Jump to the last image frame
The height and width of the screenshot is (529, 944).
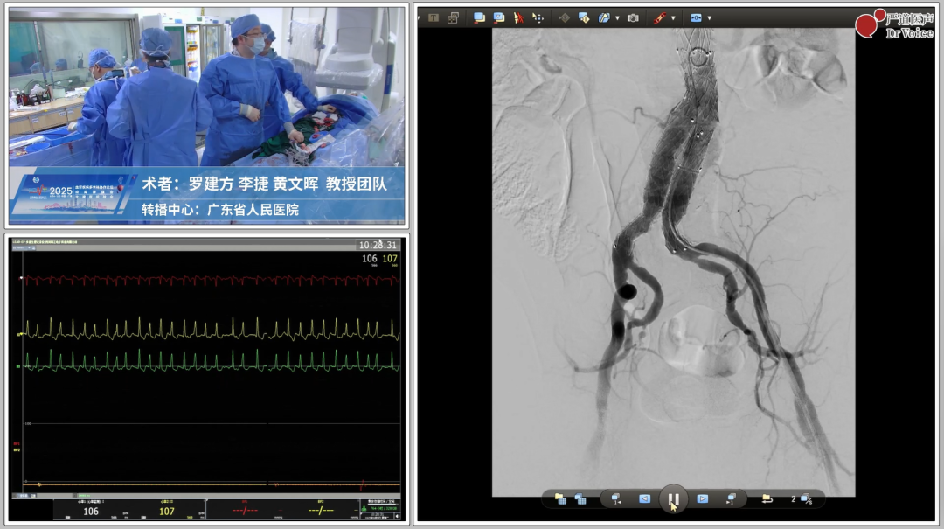pos(731,498)
